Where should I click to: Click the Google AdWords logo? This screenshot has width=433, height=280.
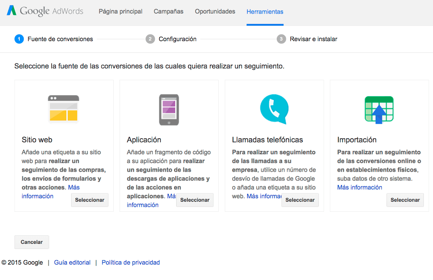tap(45, 11)
